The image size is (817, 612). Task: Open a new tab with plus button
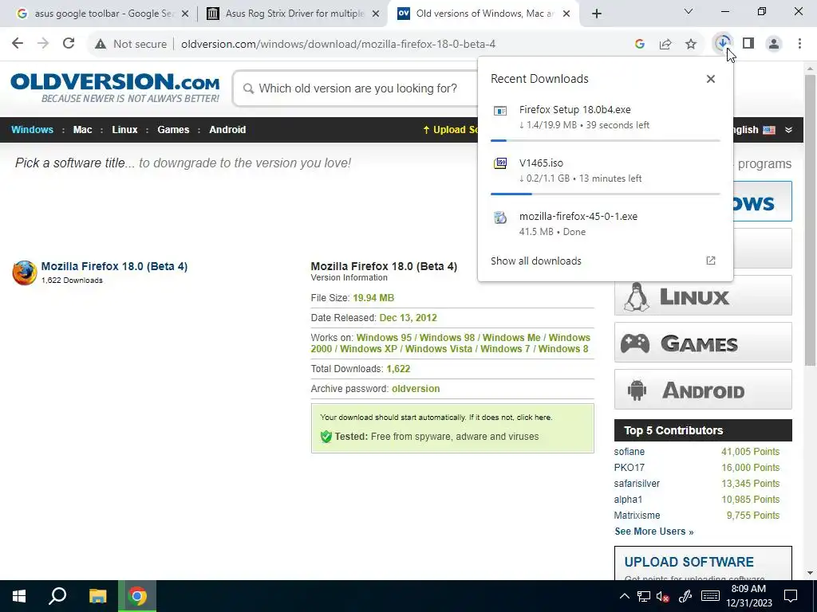(x=597, y=14)
